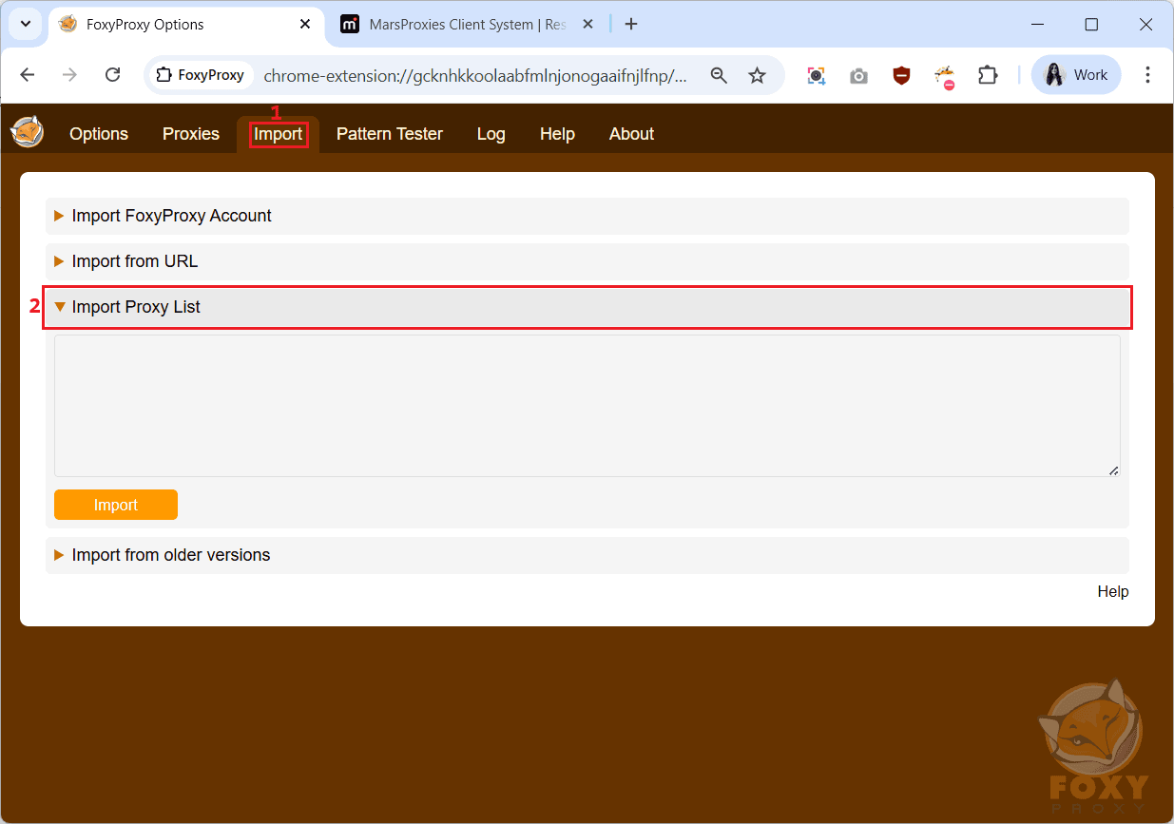Click the browser back arrow
The height and width of the screenshot is (824, 1174).
tap(28, 75)
